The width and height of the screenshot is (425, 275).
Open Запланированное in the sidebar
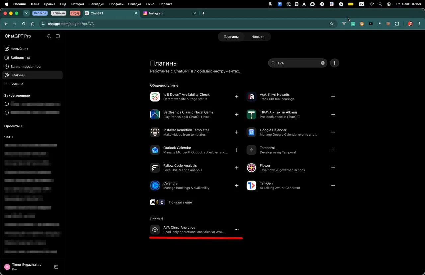(x=32, y=67)
